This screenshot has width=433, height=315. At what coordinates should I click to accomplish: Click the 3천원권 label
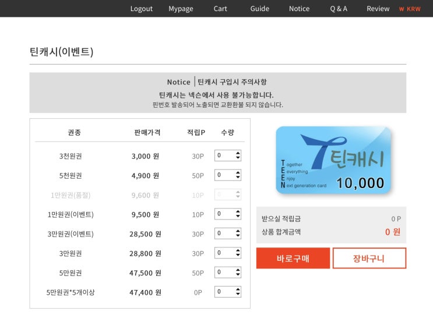coord(71,156)
